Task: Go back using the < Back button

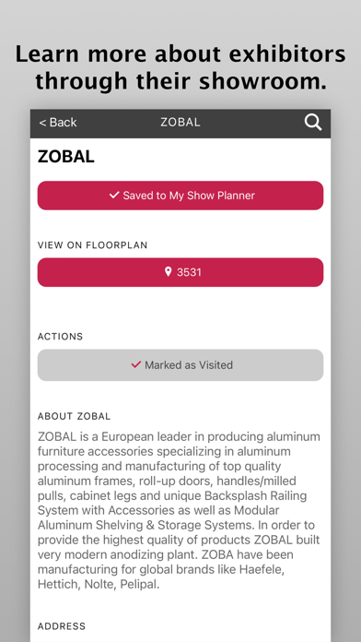Action: click(x=58, y=123)
